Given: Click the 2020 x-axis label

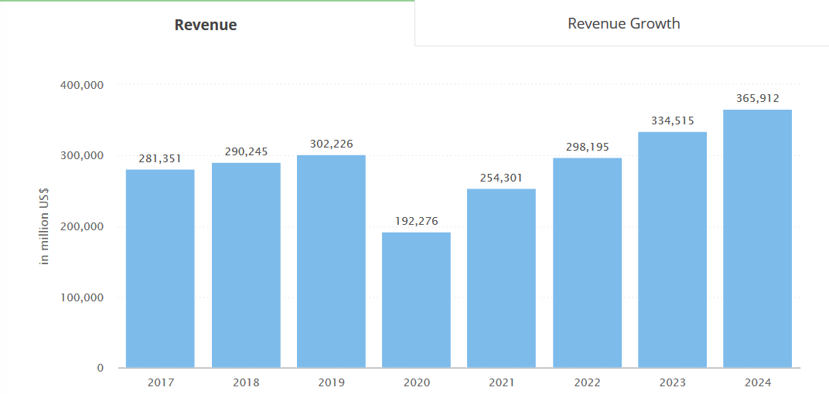Looking at the screenshot, I should click(x=416, y=382).
